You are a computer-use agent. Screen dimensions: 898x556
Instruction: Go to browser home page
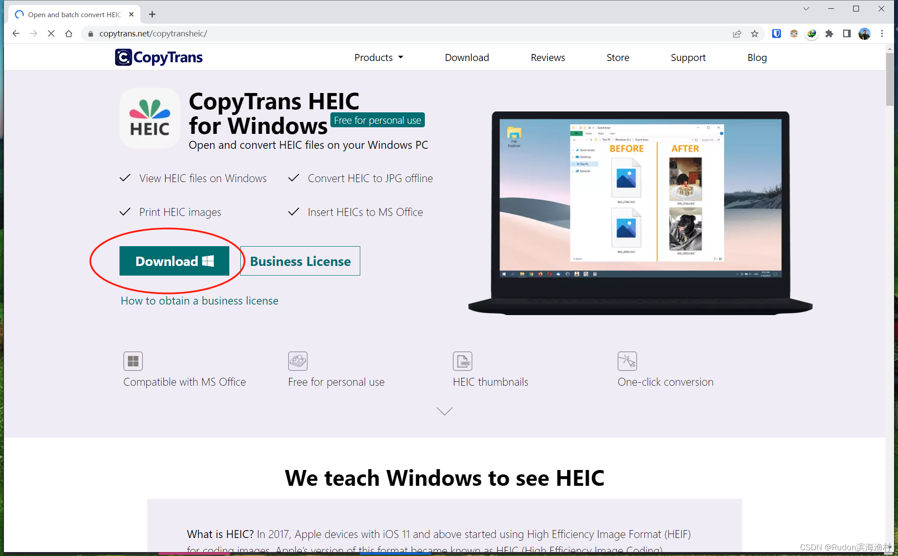point(69,34)
